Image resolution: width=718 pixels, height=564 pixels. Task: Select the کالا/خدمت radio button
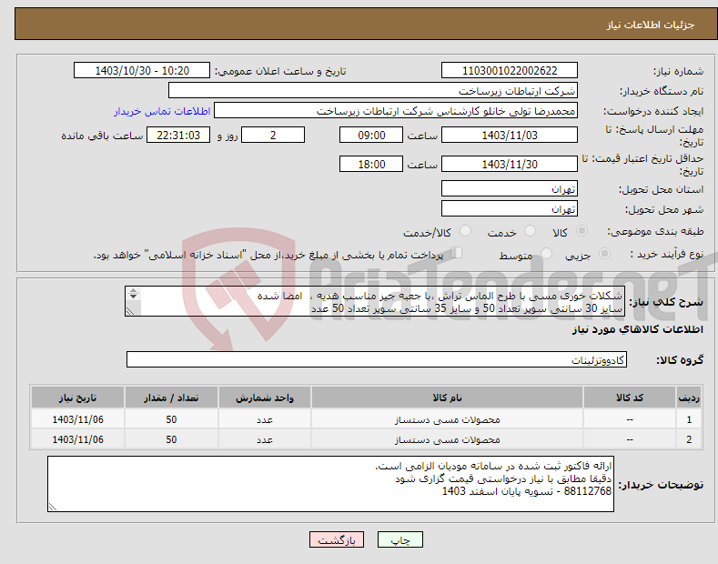(465, 231)
